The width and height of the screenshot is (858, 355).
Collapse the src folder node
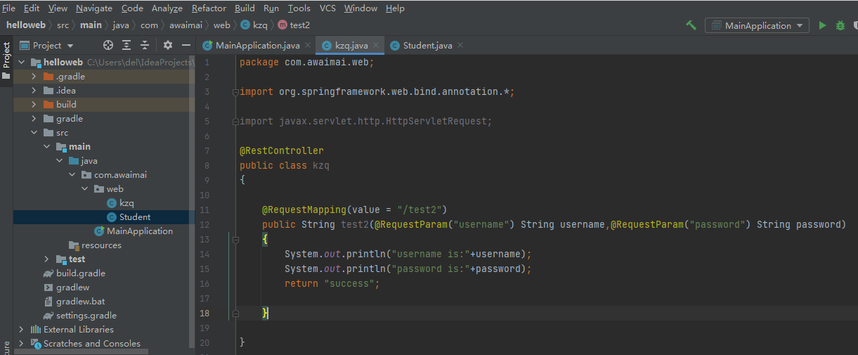point(33,132)
